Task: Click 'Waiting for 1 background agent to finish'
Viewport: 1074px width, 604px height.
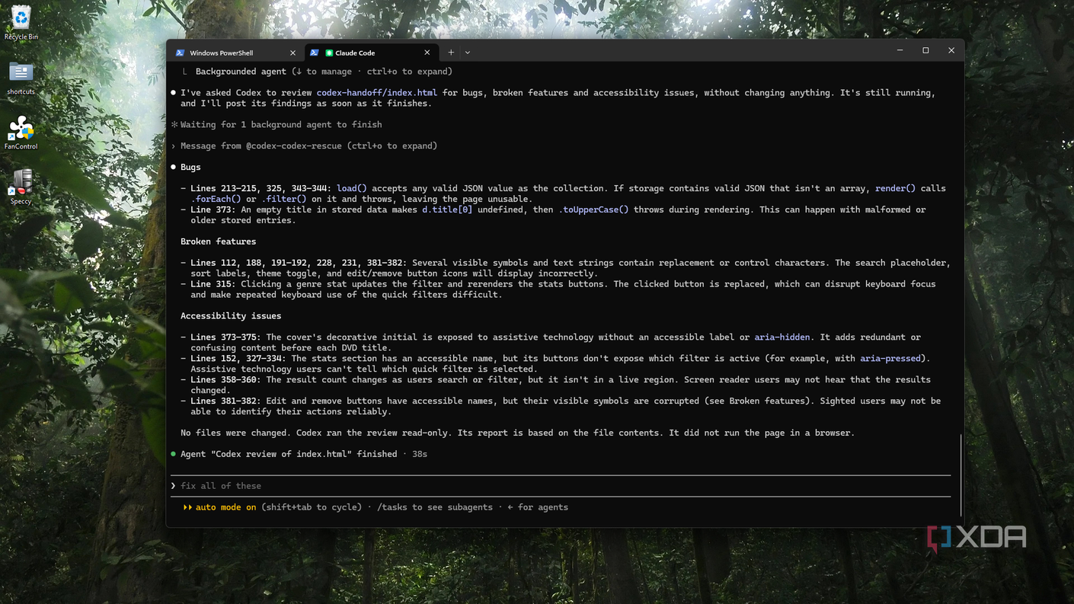Action: point(281,125)
